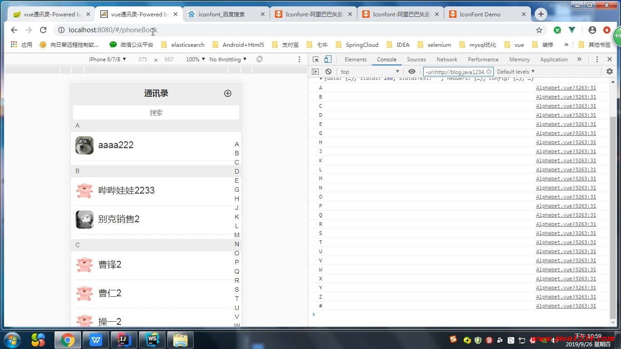The width and height of the screenshot is (621, 349).
Task: Open the Apps bookmark shortcut
Action: click(21, 45)
